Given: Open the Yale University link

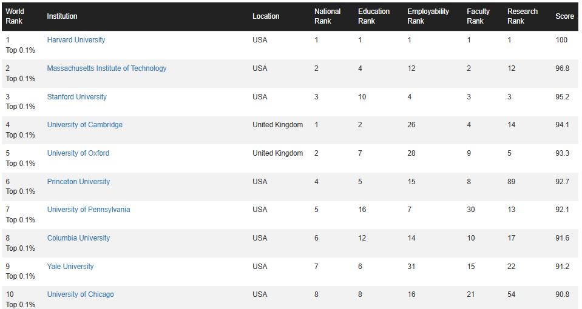Looking at the screenshot, I should 70,267.
